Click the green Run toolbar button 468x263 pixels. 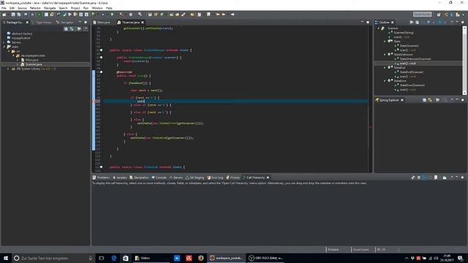pos(112,15)
